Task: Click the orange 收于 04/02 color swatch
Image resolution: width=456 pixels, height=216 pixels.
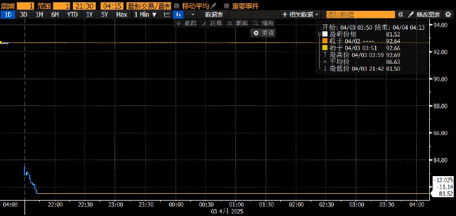Action: (x=325, y=41)
